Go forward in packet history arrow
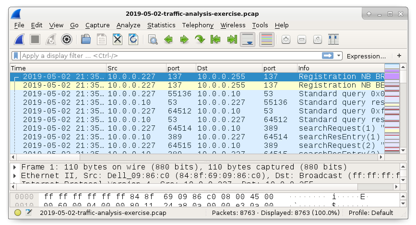The width and height of the screenshot is (416, 225). click(x=184, y=40)
